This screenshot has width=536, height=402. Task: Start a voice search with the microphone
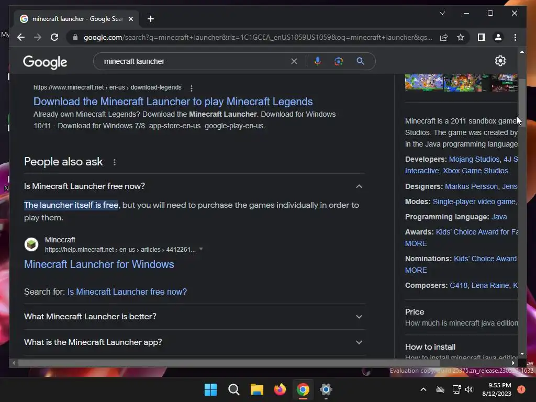pyautogui.click(x=318, y=61)
